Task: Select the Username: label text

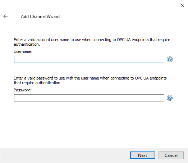Action: coord(23,51)
